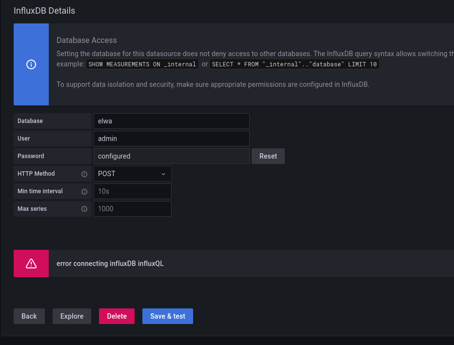Go back using the Back button
This screenshot has height=345, width=454.
[x=29, y=316]
